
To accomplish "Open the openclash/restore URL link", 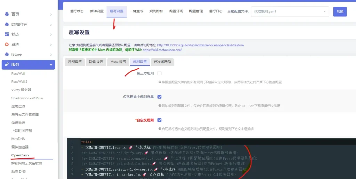I will click(201, 45).
